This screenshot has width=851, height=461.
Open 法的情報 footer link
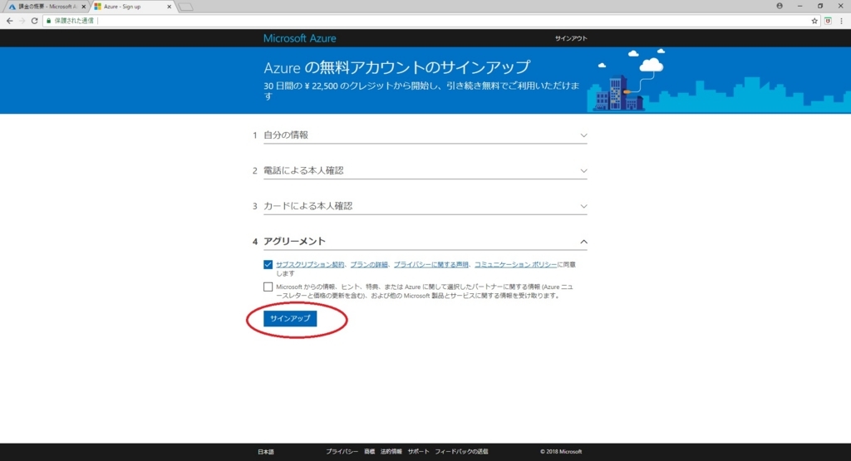pos(391,451)
